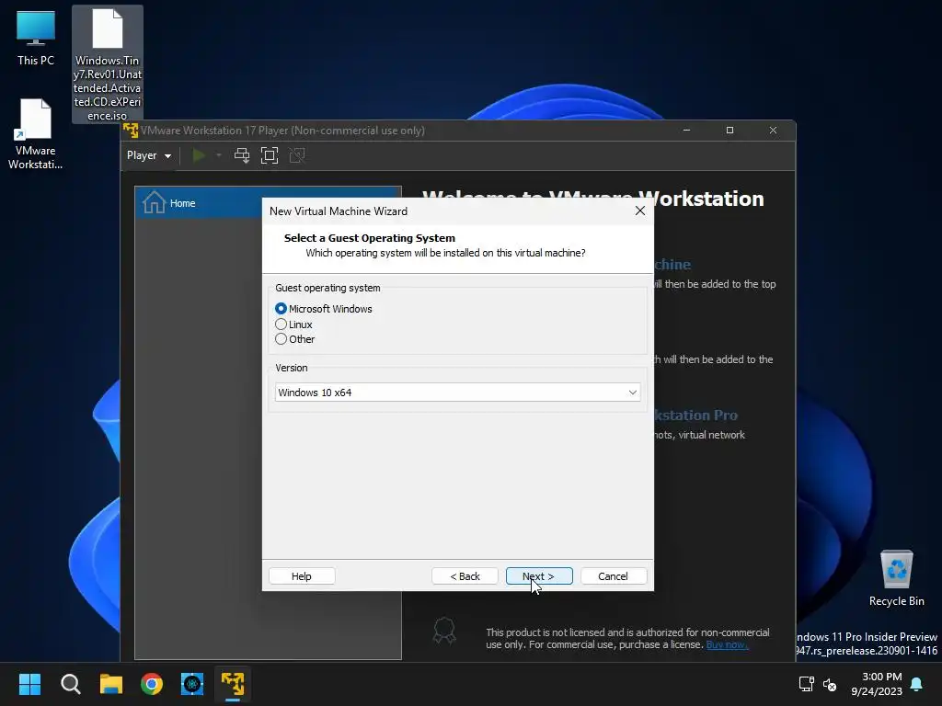Click the VMware Workstation title bar logo
This screenshot has width=942, height=706.
(x=131, y=131)
